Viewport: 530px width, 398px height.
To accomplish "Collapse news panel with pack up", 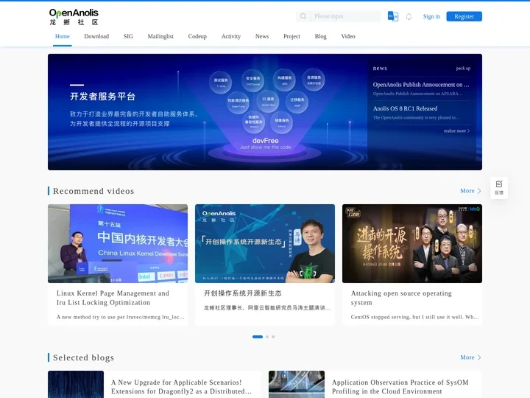I will point(463,68).
